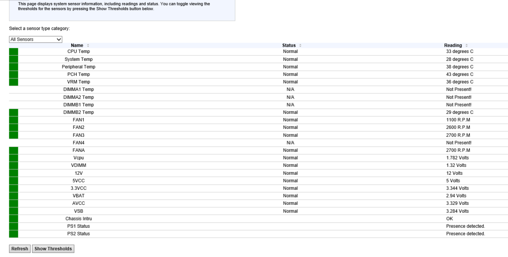Viewport: 508px width, 257px height.
Task: Click the green status indicator for PS1 Status
Action: tap(14, 226)
